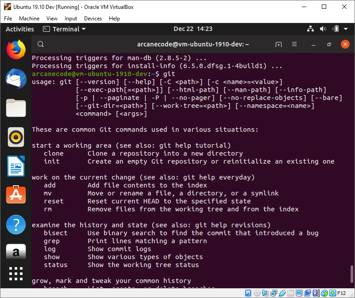
Task: Open the terminal hamburger menu
Action: pos(294,44)
